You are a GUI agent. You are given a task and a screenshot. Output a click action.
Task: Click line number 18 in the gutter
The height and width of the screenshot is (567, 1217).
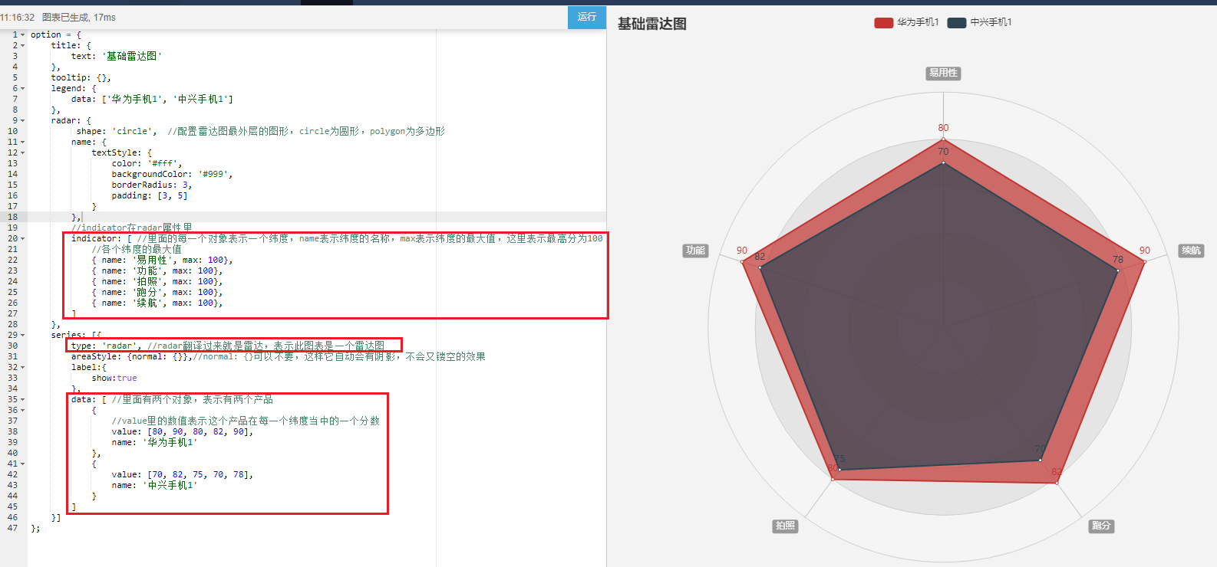click(x=12, y=218)
